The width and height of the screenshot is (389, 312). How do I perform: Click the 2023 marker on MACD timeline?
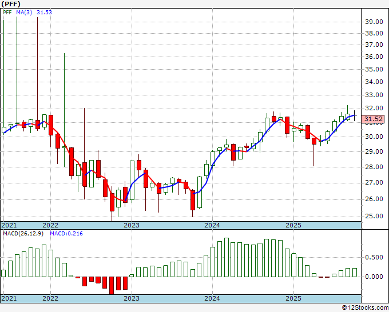tap(132, 298)
